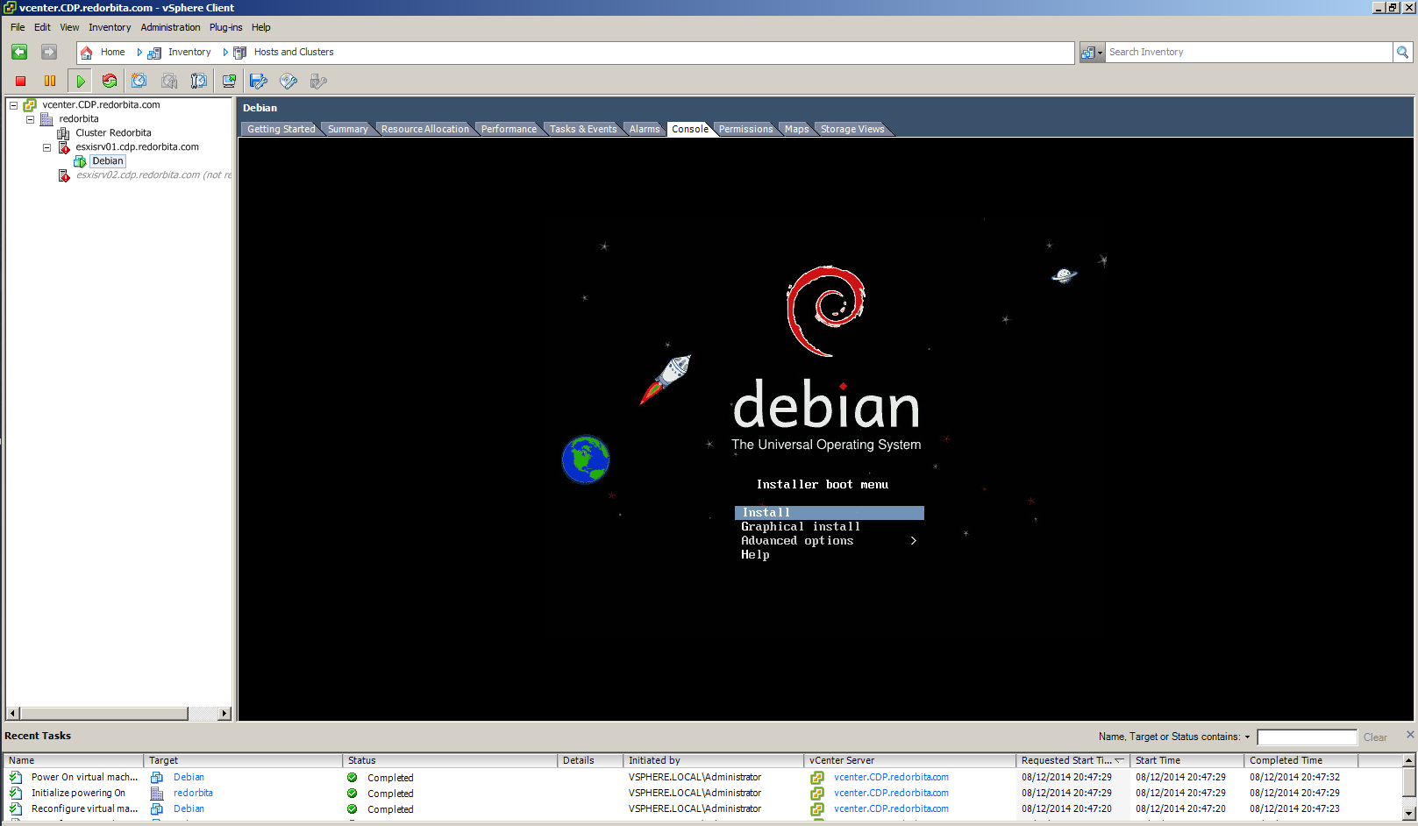This screenshot has height=826, width=1418.
Task: Click the green Power On play icon
Action: pos(81,82)
